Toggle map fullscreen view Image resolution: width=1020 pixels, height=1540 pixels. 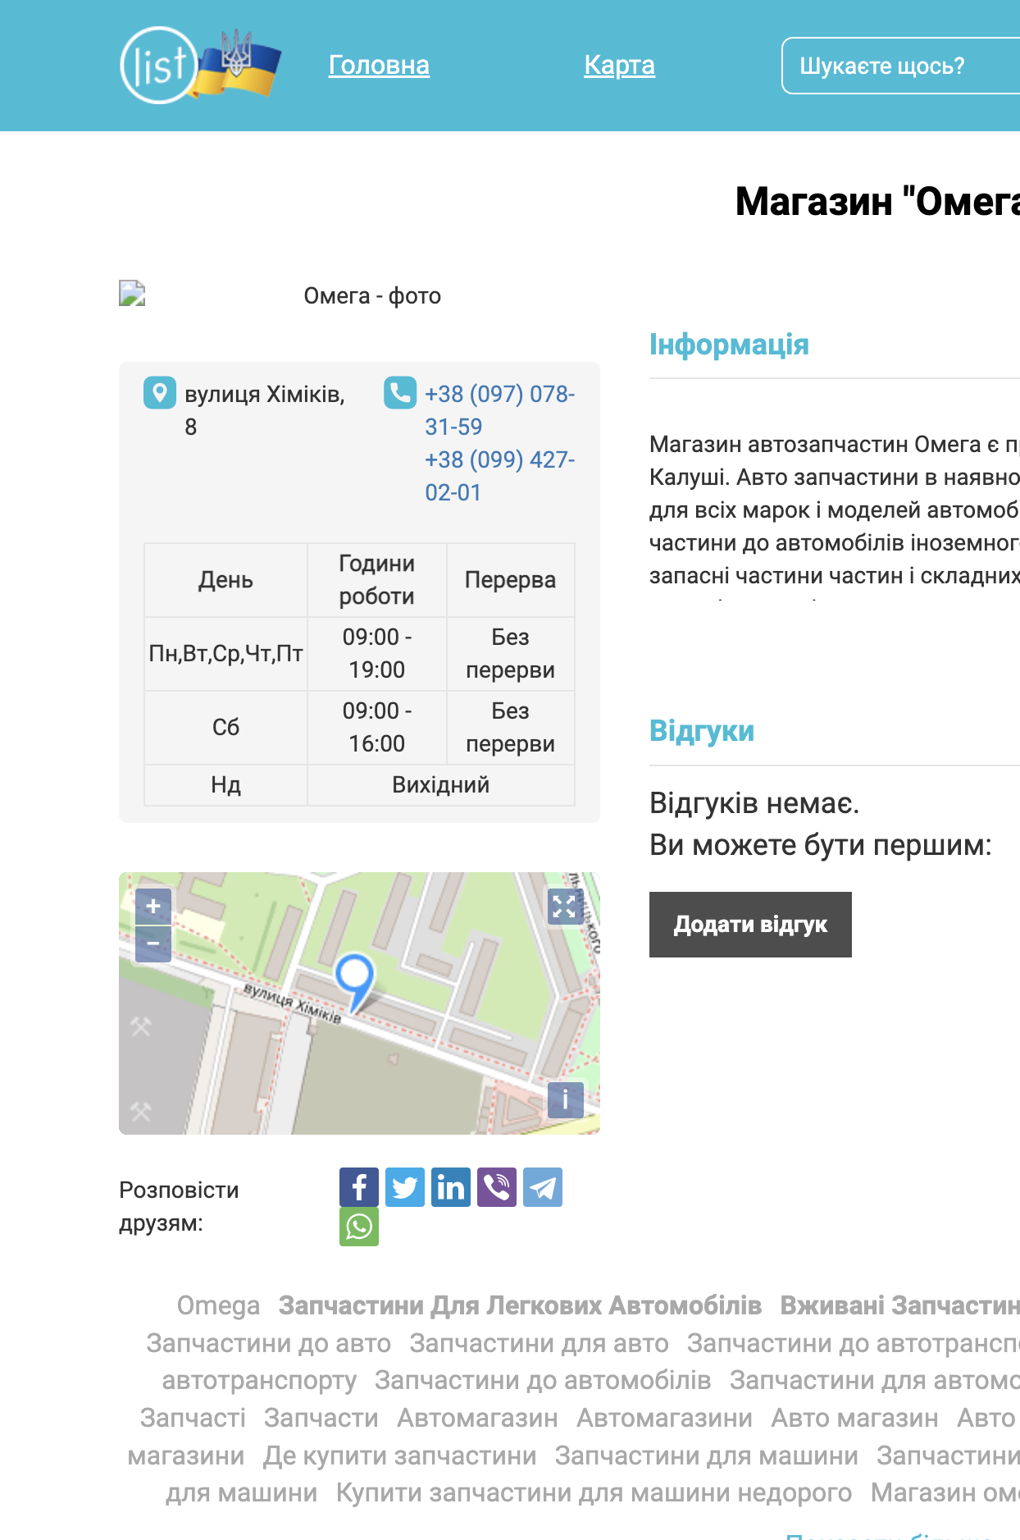coord(565,907)
